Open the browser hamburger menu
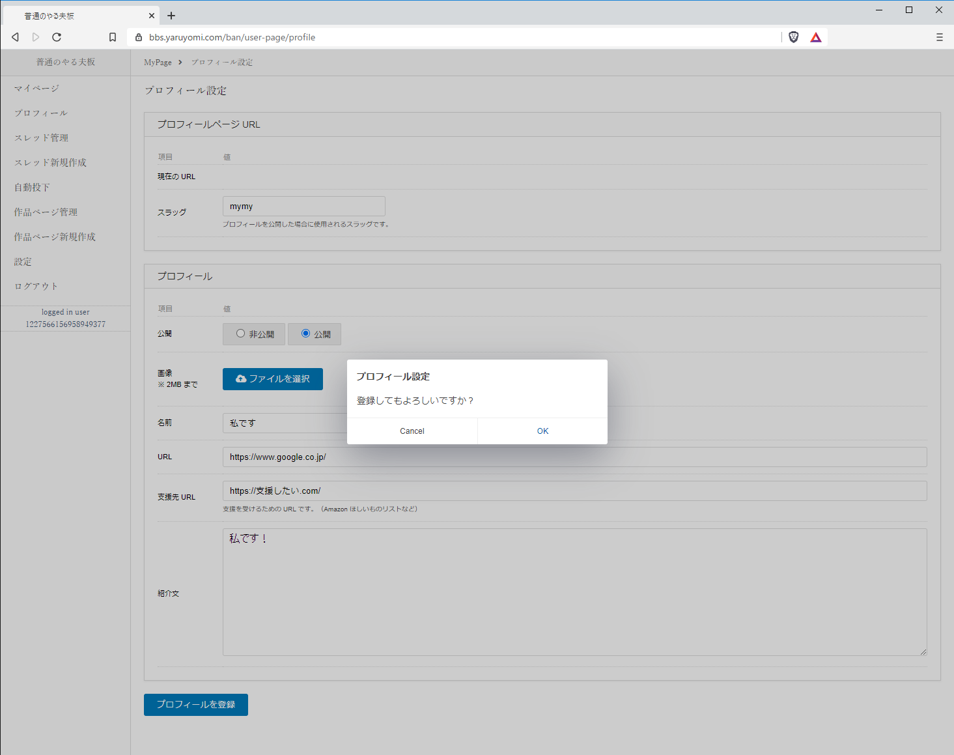 939,37
